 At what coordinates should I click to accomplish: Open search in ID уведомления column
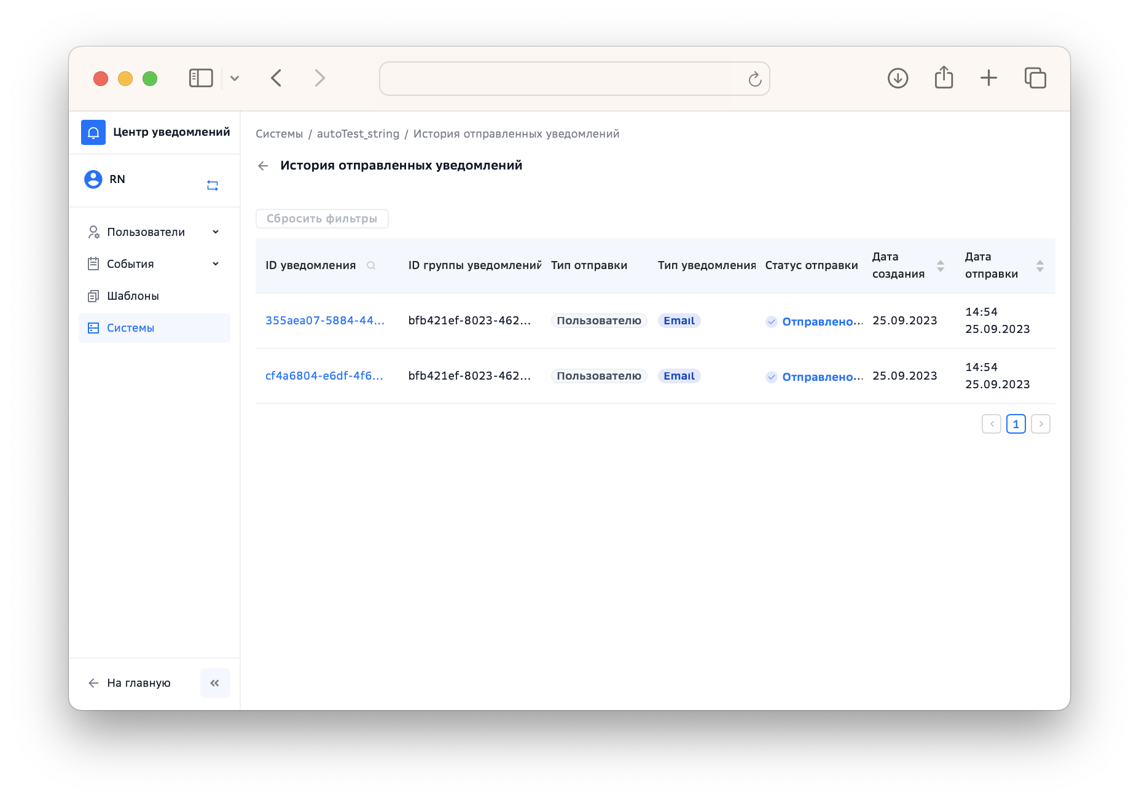click(371, 265)
